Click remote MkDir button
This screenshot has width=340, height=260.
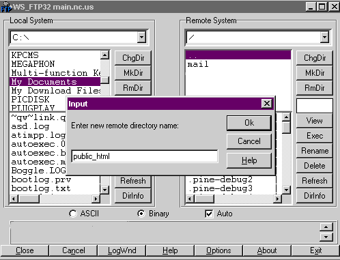315,73
